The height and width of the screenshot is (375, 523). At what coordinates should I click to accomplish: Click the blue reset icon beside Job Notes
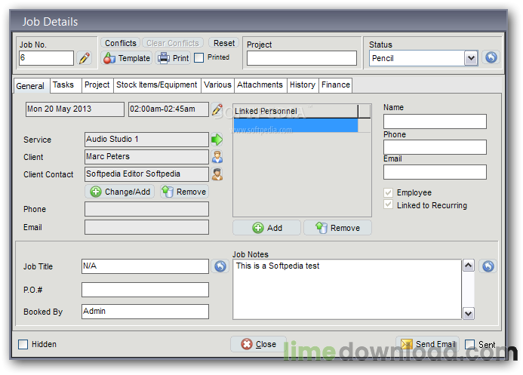pos(488,266)
